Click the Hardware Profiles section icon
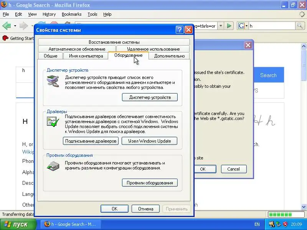 [53, 166]
